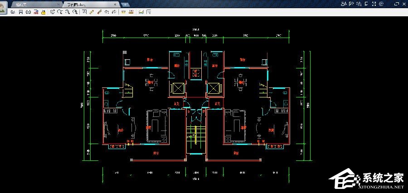Click the yellow padlock icon
The image size is (408, 193).
[44, 12]
